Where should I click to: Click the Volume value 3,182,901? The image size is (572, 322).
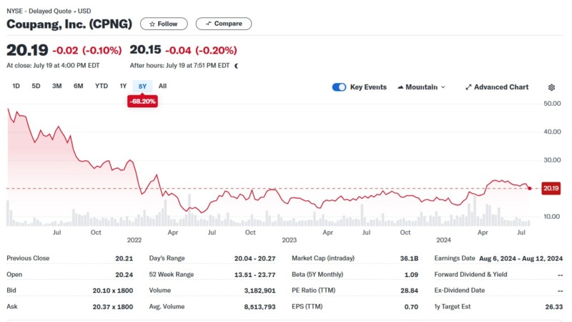260,291
